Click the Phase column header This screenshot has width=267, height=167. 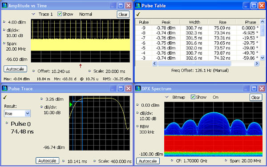tap(250, 22)
